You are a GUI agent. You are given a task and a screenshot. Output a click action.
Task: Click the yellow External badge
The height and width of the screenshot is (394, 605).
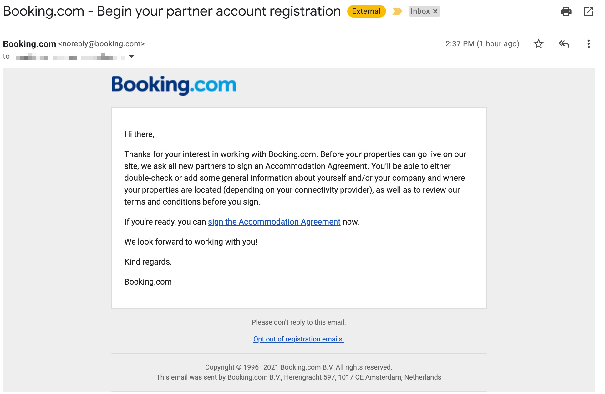pos(366,11)
